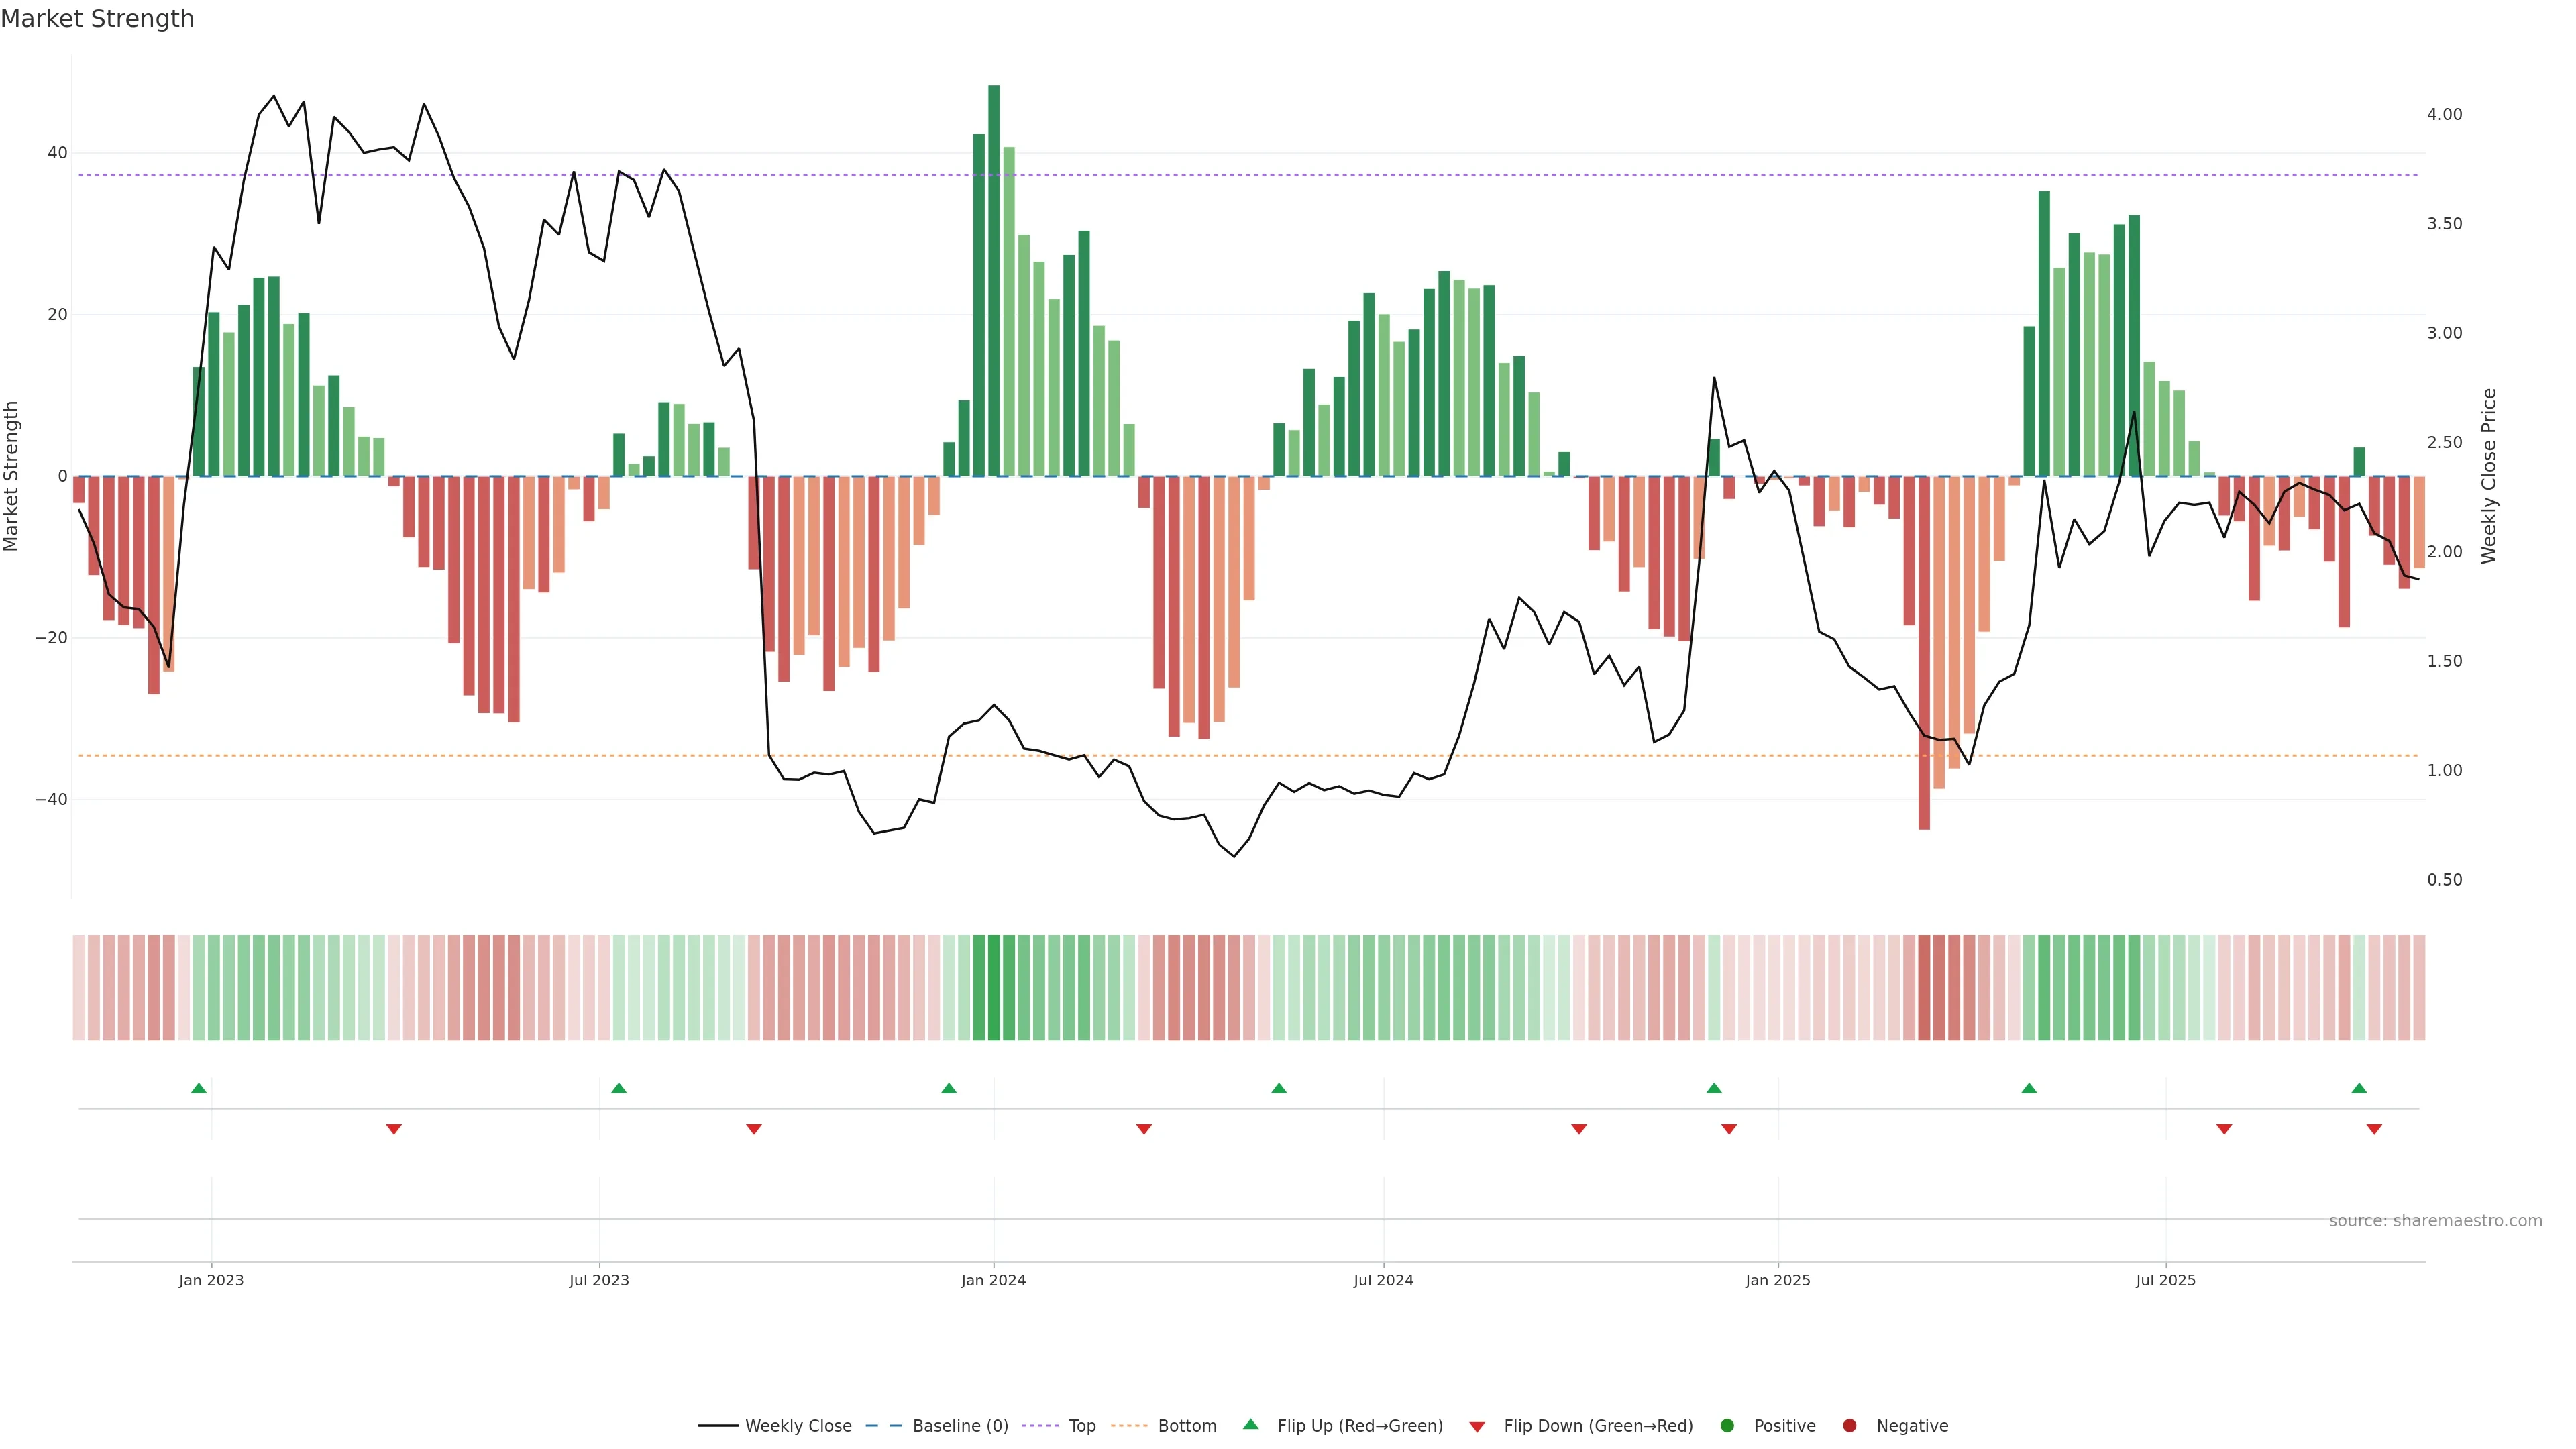Click the green flip-up triangle just before Jan 2024

(x=949, y=1088)
